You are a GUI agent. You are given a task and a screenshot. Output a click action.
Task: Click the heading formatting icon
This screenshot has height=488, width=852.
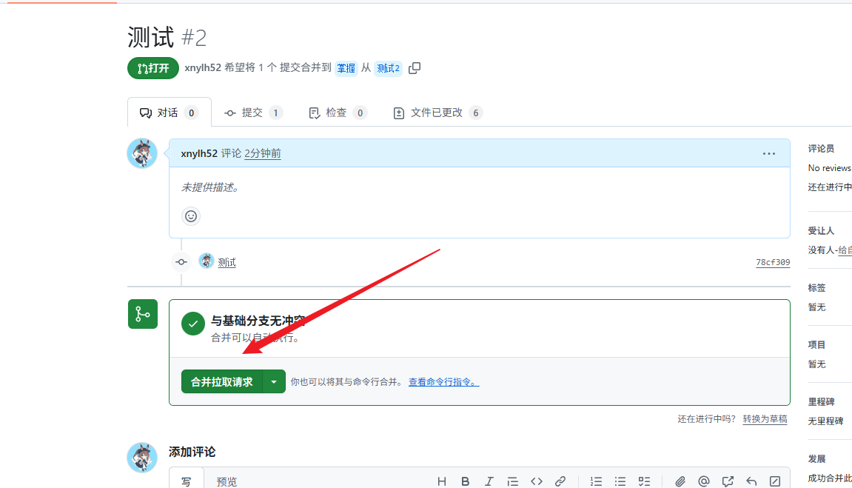point(442,481)
